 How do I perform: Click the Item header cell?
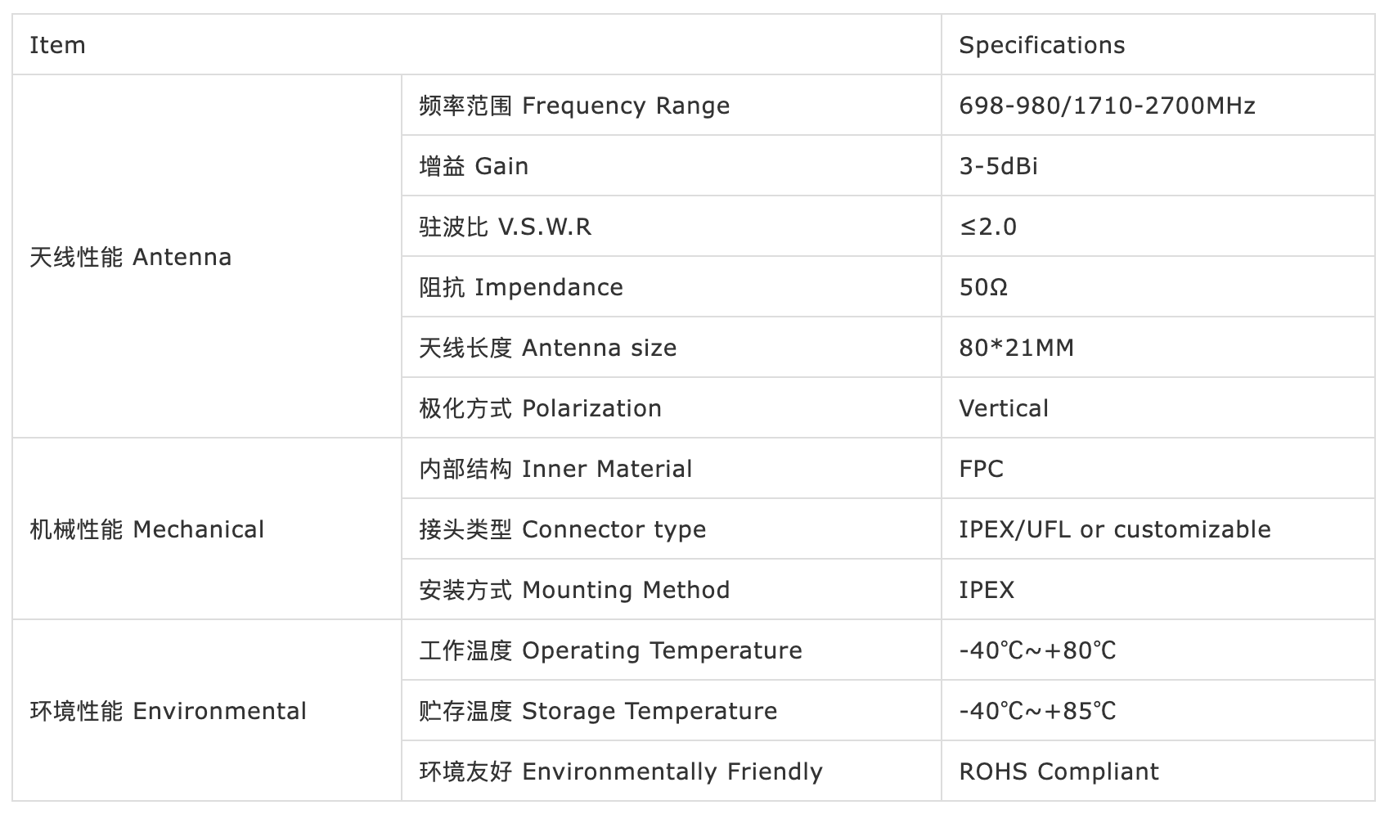[57, 45]
